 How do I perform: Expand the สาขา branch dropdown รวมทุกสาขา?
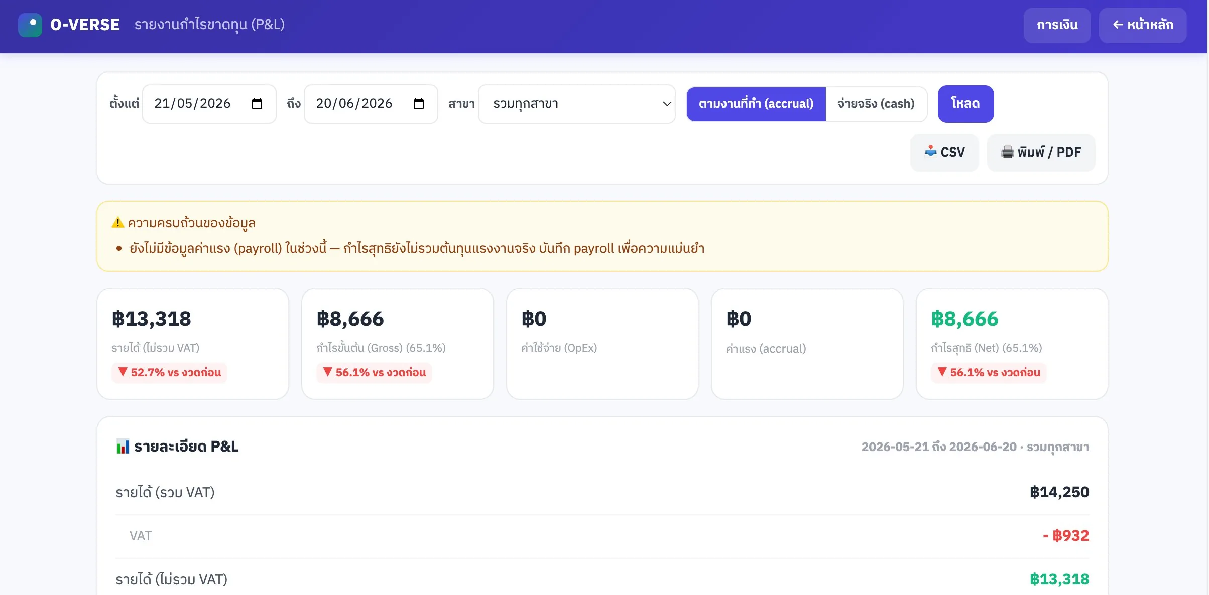coord(577,104)
